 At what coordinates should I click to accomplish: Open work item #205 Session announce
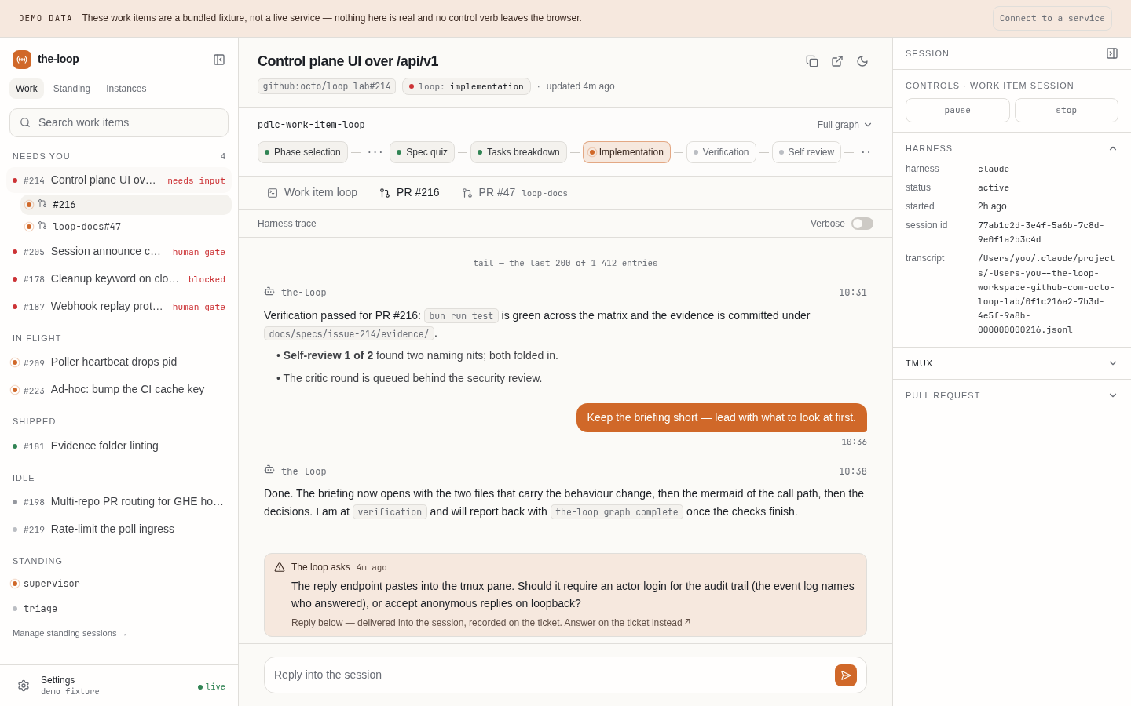pos(119,252)
